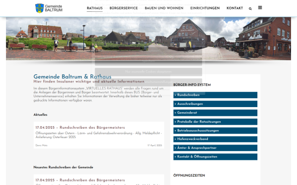Click the Gemeinde Baltrum logo
The height and width of the screenshot is (185, 297).
pos(49,8)
